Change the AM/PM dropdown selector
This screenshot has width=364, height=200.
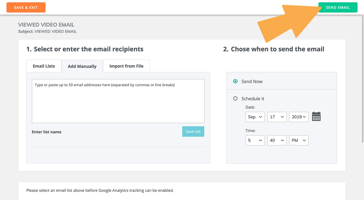(299, 140)
